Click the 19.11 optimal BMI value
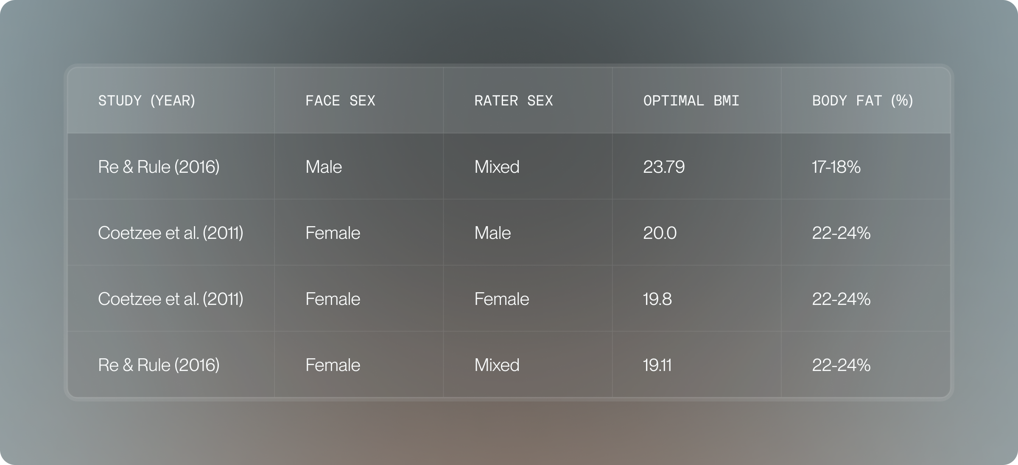The height and width of the screenshot is (465, 1018). point(657,365)
